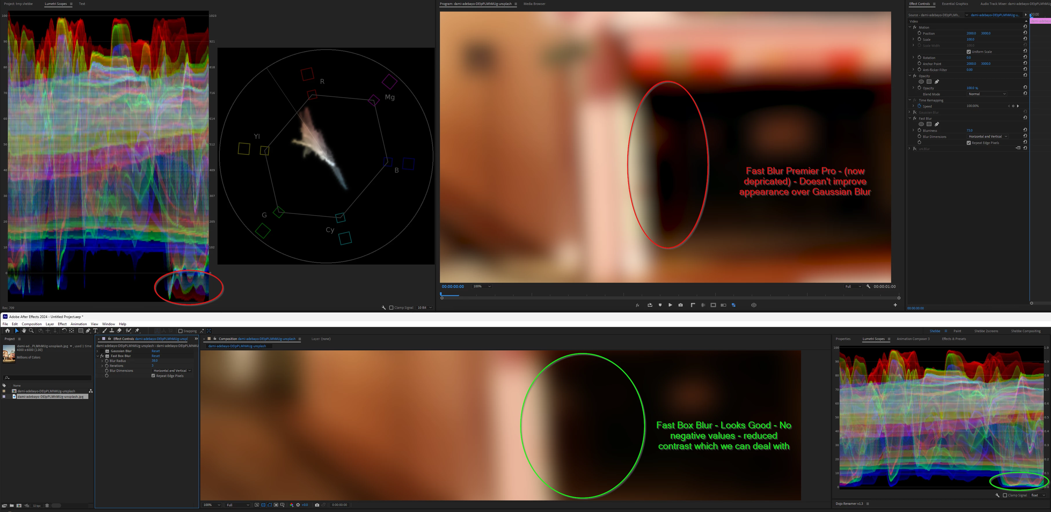Expand the Gaussian Blur effect in After Effects
This screenshot has height=512, width=1051.
(x=98, y=351)
